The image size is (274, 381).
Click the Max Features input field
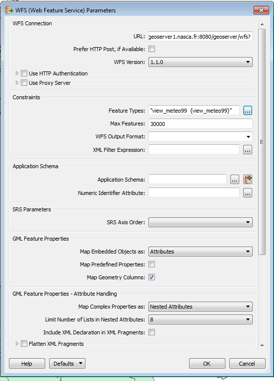pos(201,124)
